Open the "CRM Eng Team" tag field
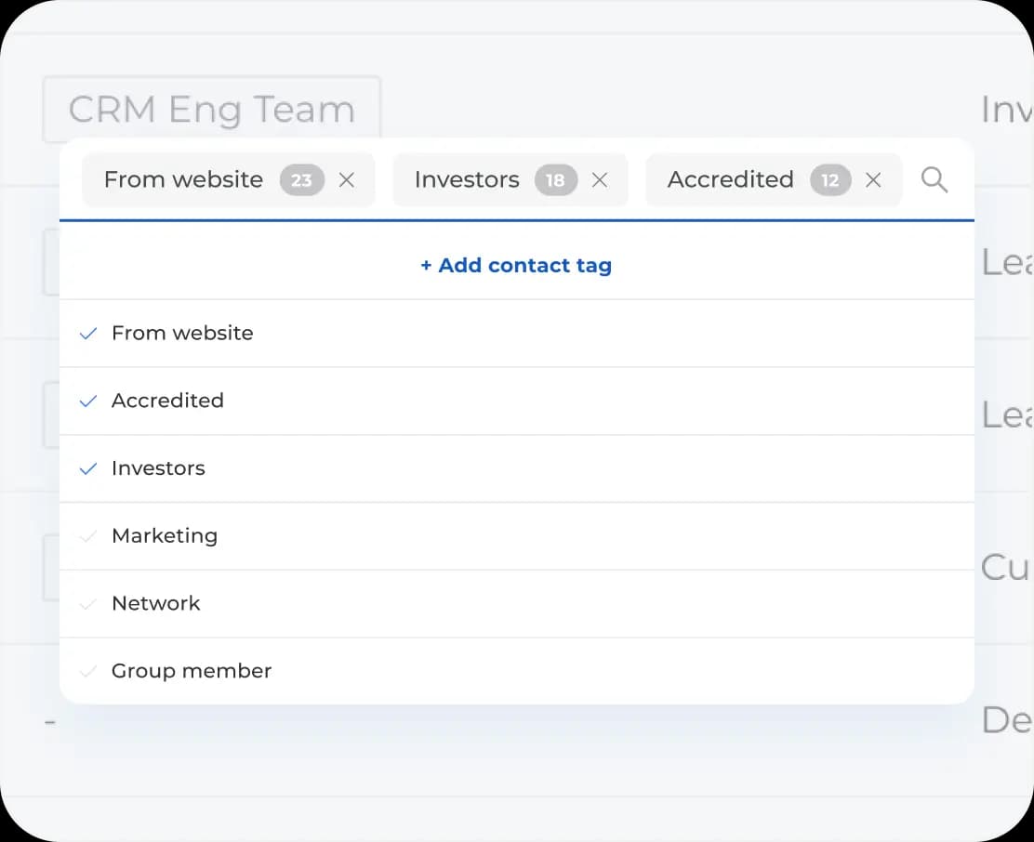Image resolution: width=1034 pixels, height=842 pixels. pos(211,110)
